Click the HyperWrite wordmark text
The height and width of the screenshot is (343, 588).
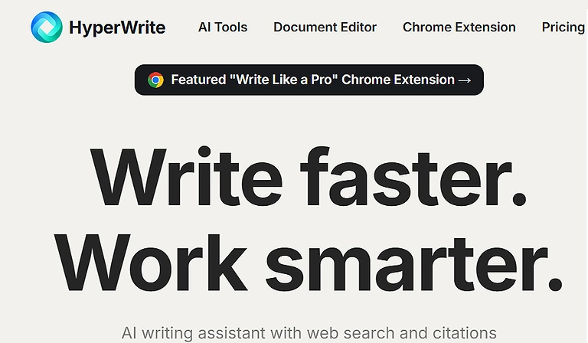click(x=117, y=28)
